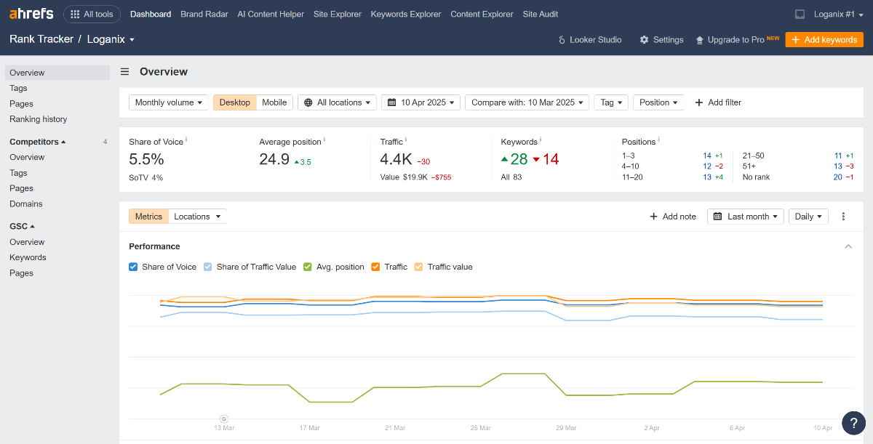
Task: Open Site Explorer in top navigation
Action: click(x=338, y=14)
